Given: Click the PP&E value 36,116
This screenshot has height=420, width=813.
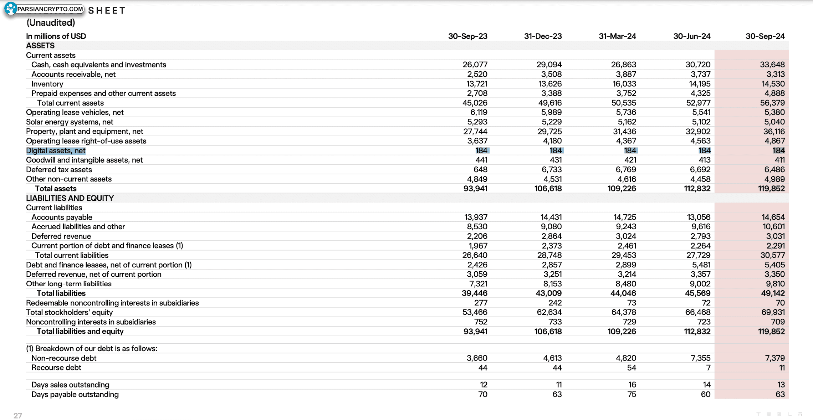Looking at the screenshot, I should [x=774, y=131].
